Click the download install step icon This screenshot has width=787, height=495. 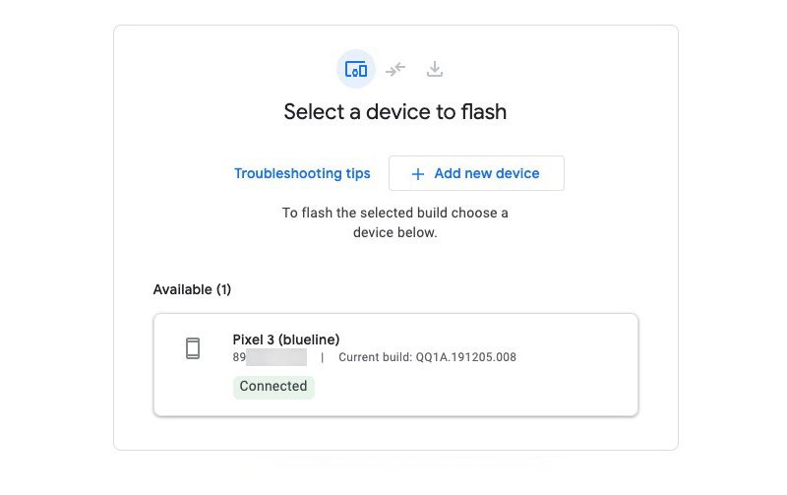435,70
